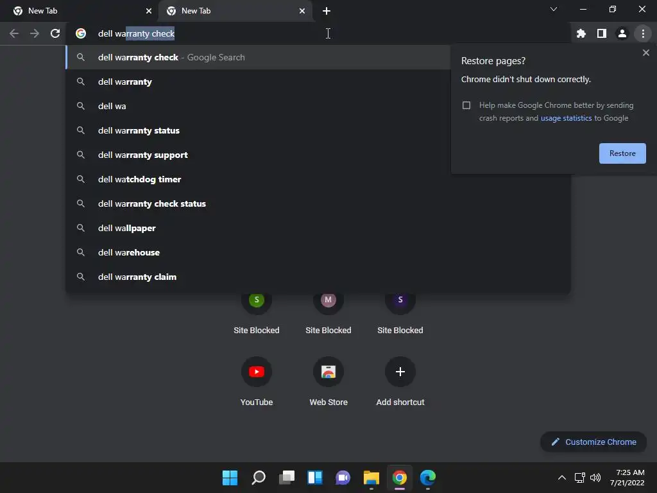
Task: Dismiss the Restore pages popup
Action: 645,53
